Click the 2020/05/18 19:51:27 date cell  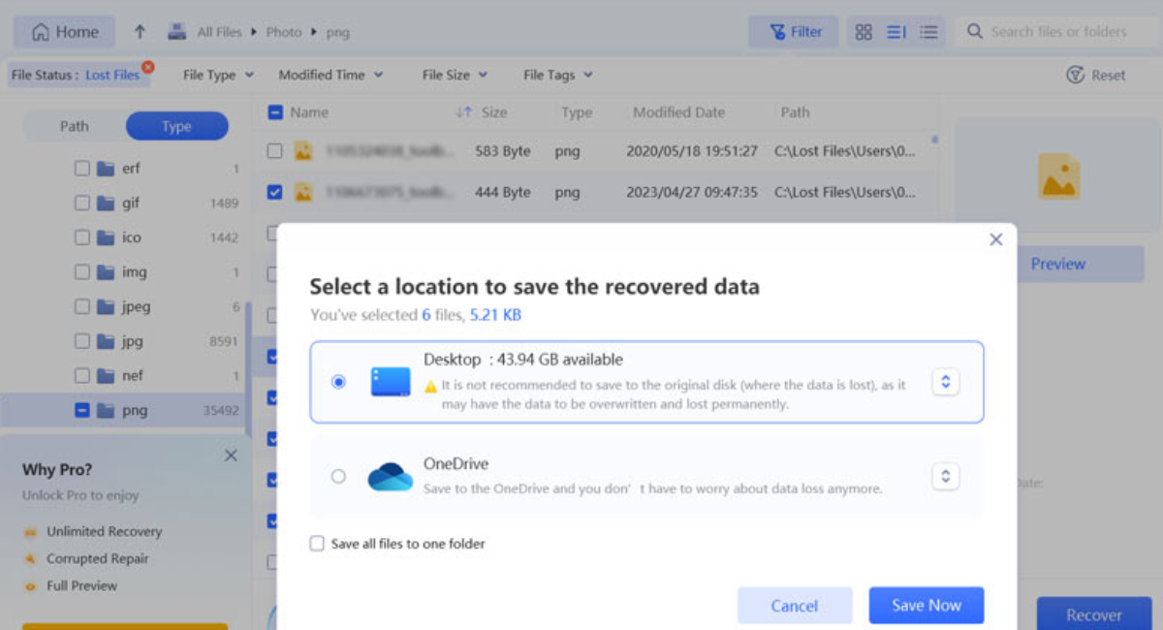(694, 151)
